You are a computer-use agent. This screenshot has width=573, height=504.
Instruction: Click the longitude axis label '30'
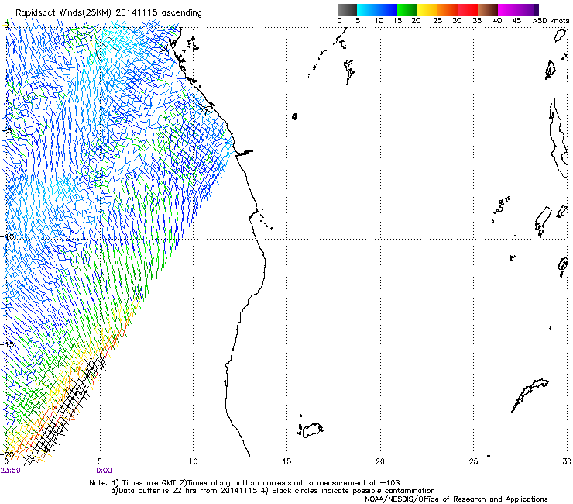click(x=567, y=461)
